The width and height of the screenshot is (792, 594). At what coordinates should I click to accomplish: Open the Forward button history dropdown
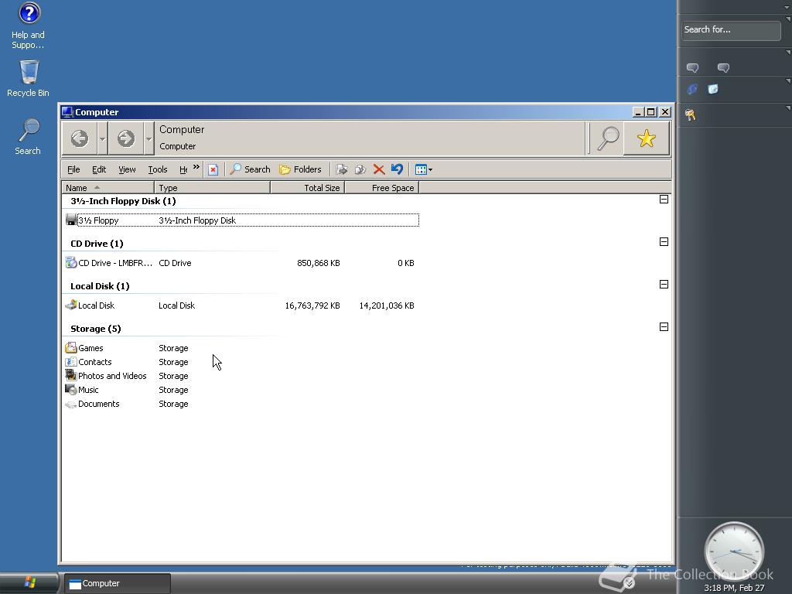click(148, 138)
